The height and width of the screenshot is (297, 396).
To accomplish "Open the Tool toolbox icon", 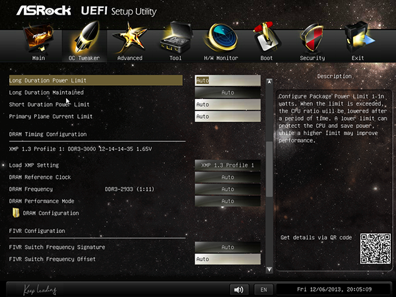I will [x=176, y=38].
